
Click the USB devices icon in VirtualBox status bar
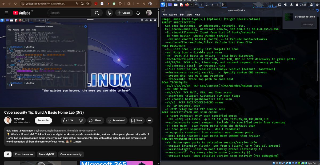287,163
